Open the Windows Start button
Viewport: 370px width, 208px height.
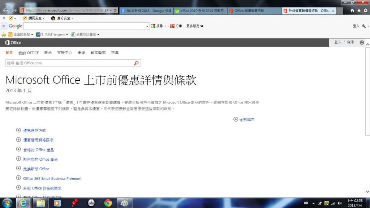[7, 203]
